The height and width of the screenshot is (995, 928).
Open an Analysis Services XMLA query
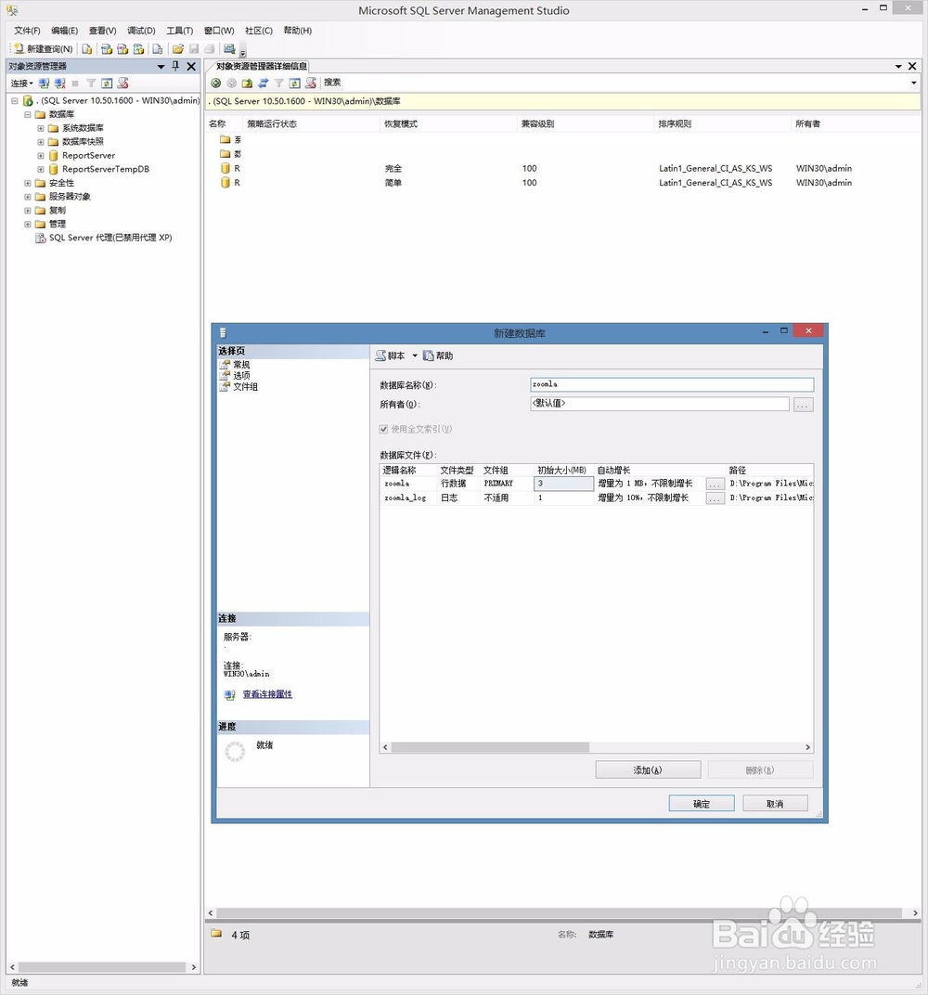click(x=138, y=49)
